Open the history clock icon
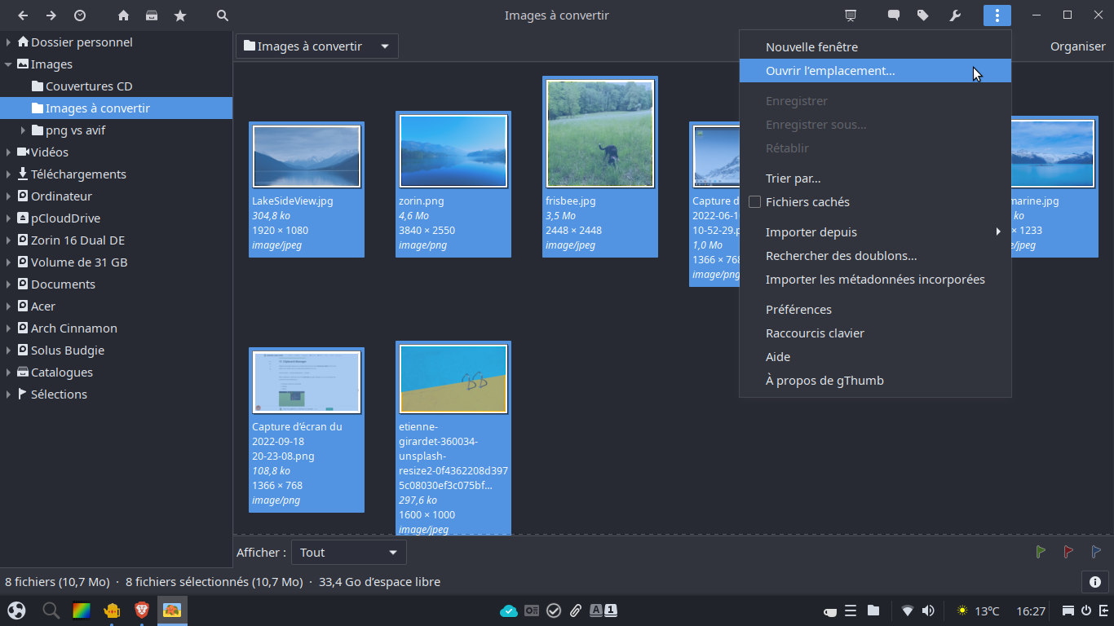Screen dimensions: 1114x626 coord(80,15)
